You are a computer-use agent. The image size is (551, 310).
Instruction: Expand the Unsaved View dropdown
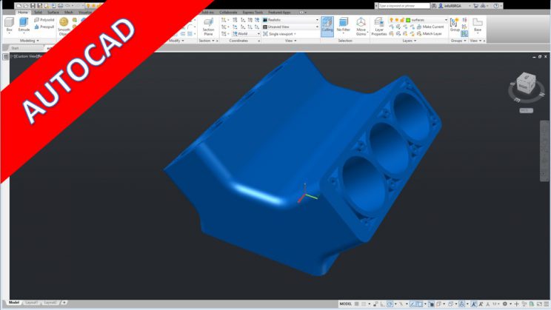[x=293, y=27]
